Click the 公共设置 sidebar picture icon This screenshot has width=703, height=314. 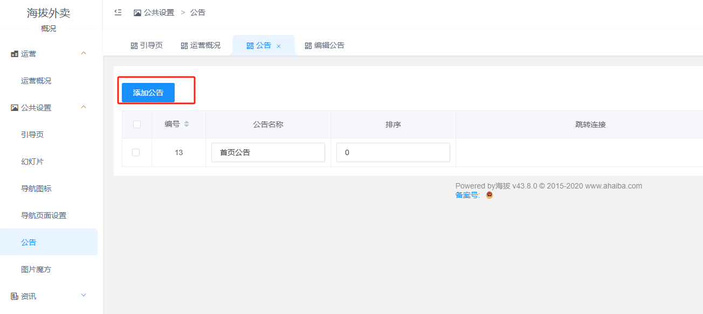pos(15,108)
